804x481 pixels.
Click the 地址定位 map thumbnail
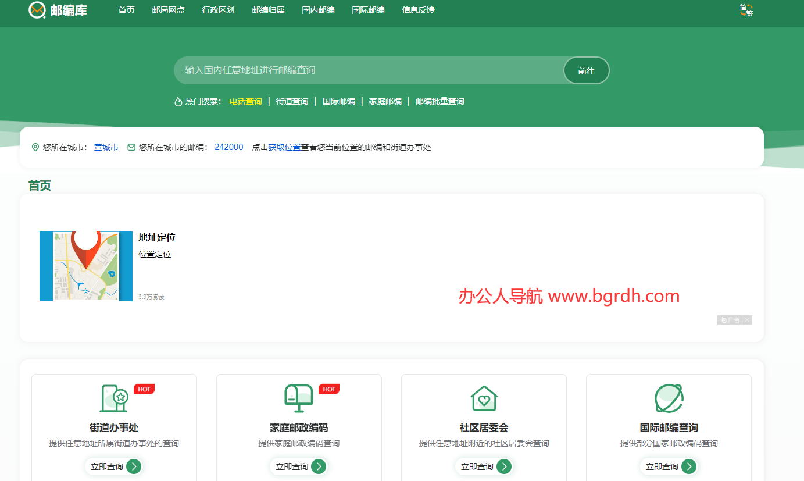pyautogui.click(x=85, y=266)
